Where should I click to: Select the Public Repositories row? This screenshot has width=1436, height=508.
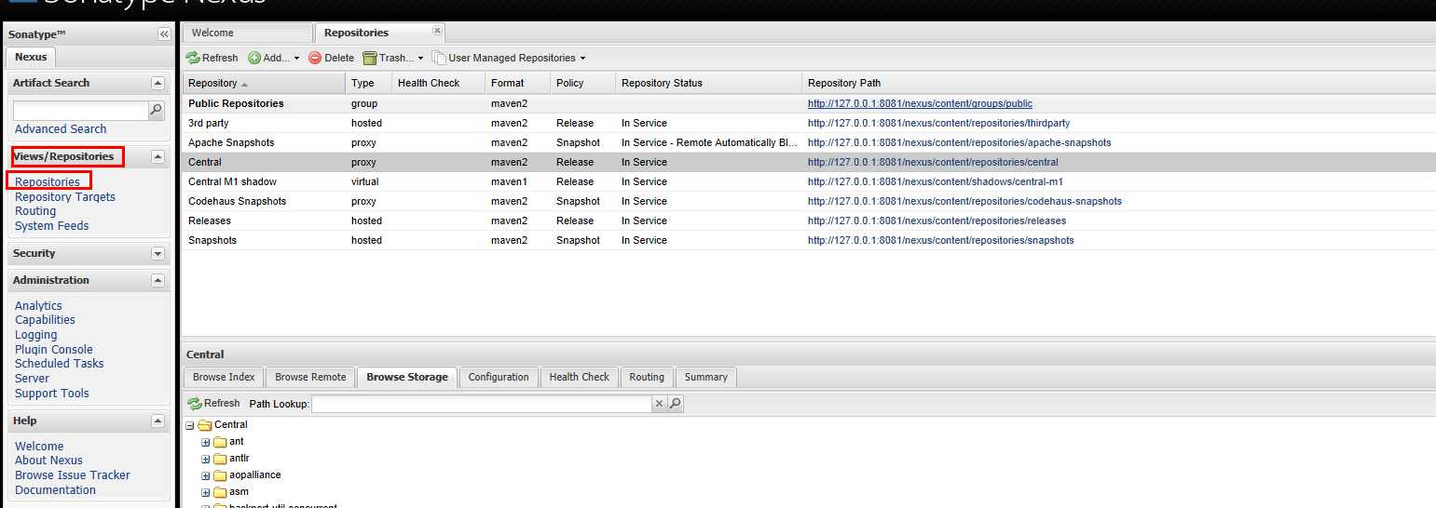click(x=808, y=103)
